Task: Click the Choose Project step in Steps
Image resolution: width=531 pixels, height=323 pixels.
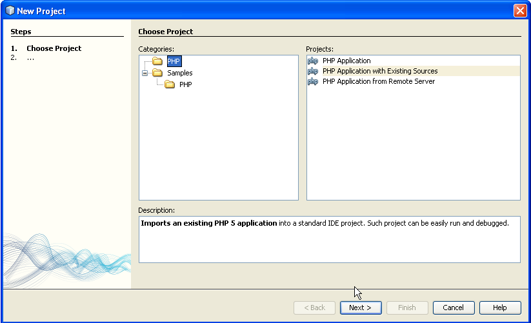Action: pyautogui.click(x=54, y=48)
